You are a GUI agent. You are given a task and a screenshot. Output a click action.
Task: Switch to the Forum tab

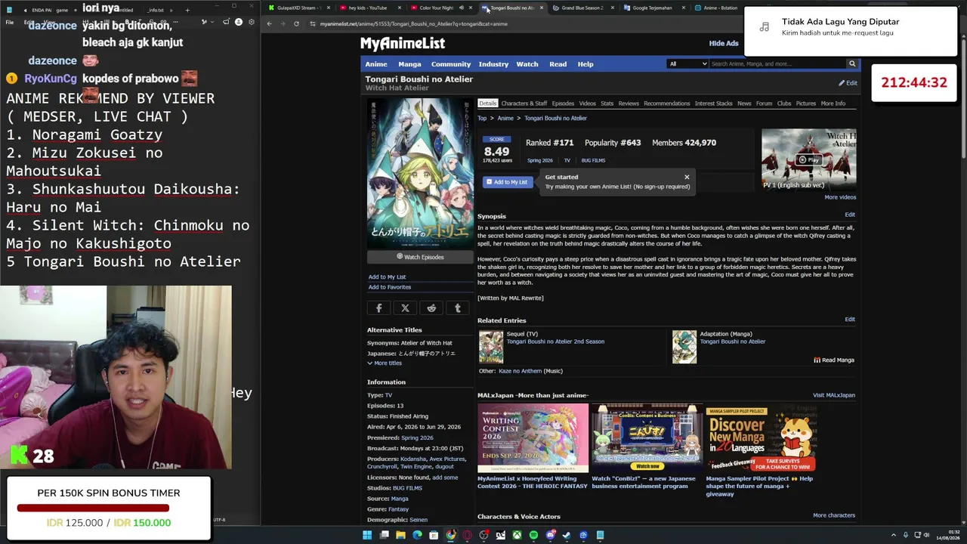pyautogui.click(x=764, y=104)
